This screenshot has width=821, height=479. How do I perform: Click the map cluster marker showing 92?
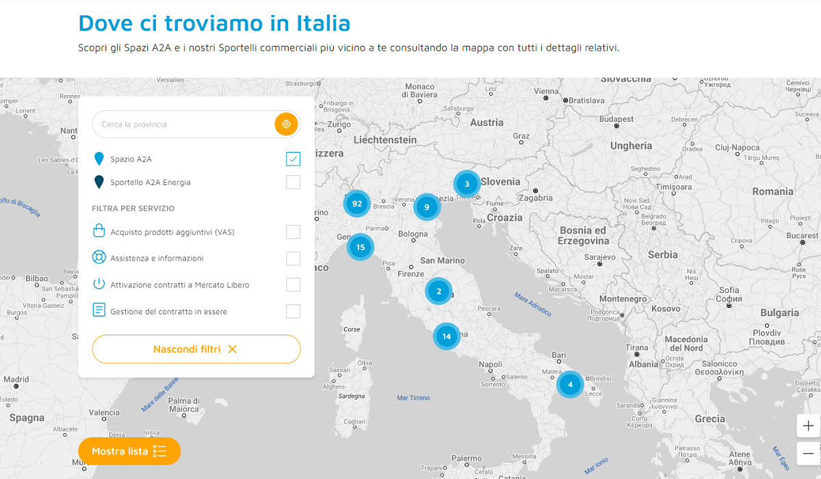[x=356, y=204]
